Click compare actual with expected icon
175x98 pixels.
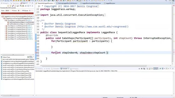(33, 57)
